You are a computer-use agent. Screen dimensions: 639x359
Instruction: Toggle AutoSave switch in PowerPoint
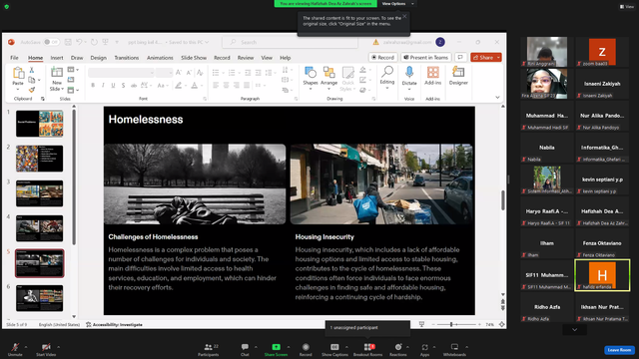point(51,42)
